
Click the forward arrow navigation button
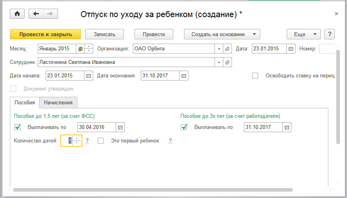pyautogui.click(x=50, y=14)
